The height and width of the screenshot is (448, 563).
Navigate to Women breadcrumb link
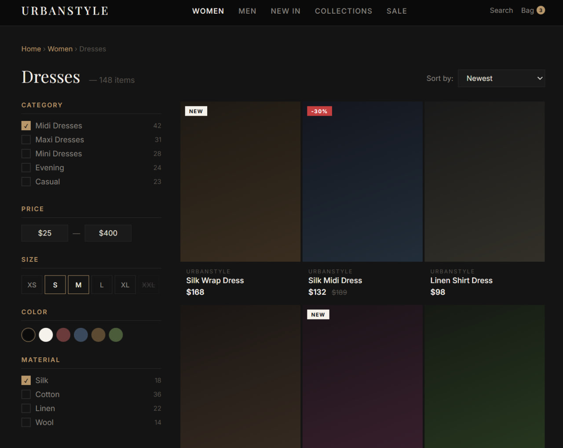coord(60,49)
